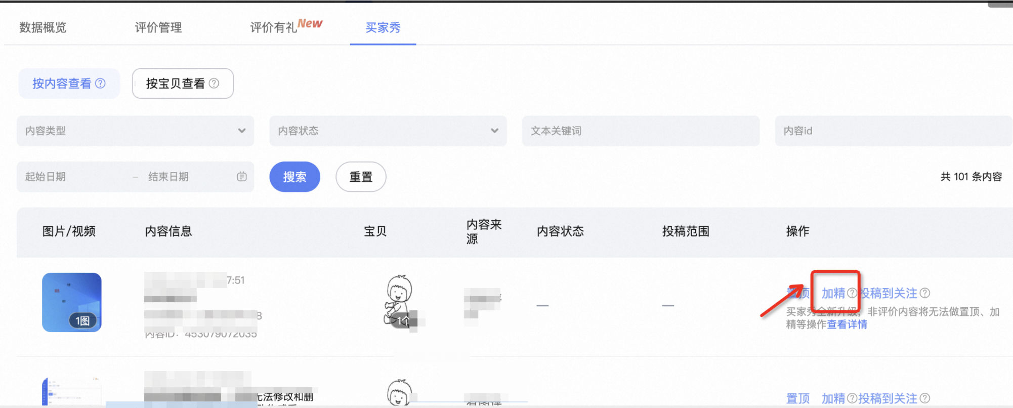Screen dimensions: 1013x408
Task: Select the 买家秀 tab
Action: [383, 27]
